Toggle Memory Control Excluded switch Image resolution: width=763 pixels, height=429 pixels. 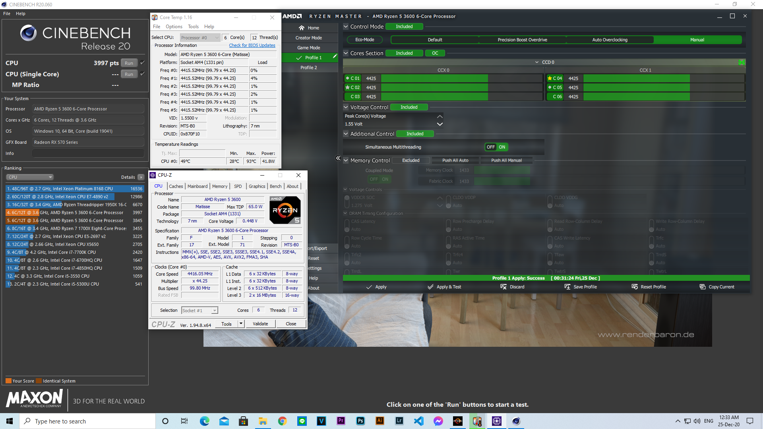[411, 160]
